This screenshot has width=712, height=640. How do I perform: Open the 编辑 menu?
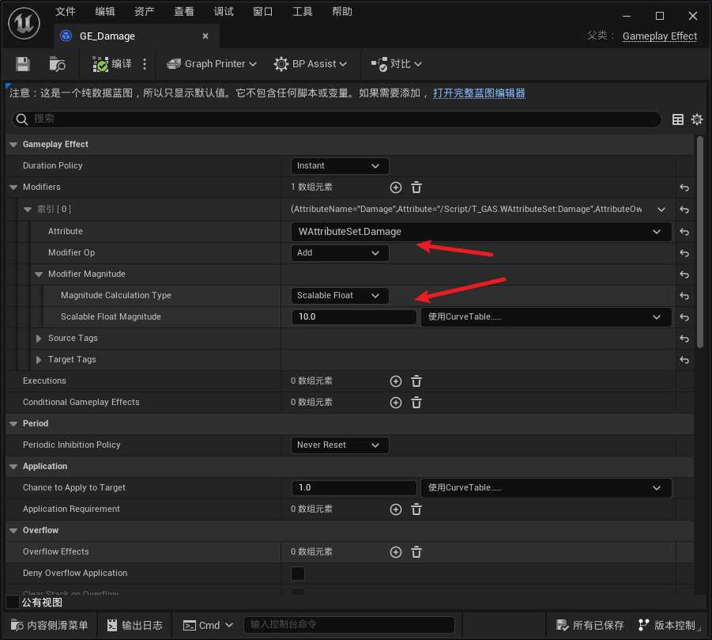coord(104,12)
